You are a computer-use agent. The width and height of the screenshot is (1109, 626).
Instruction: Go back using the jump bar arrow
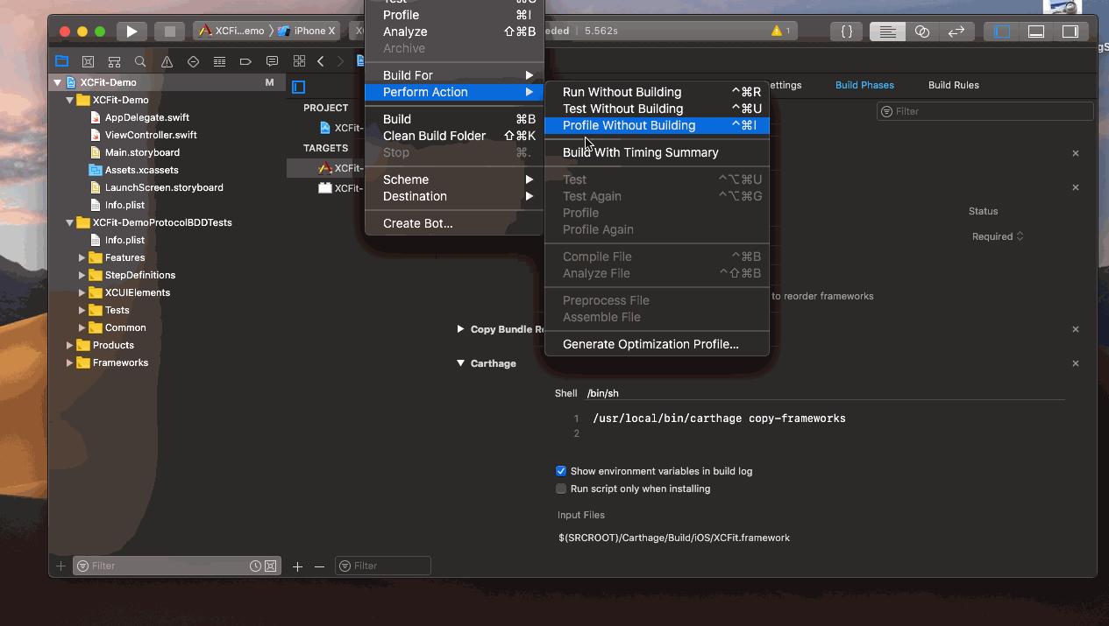(x=321, y=61)
